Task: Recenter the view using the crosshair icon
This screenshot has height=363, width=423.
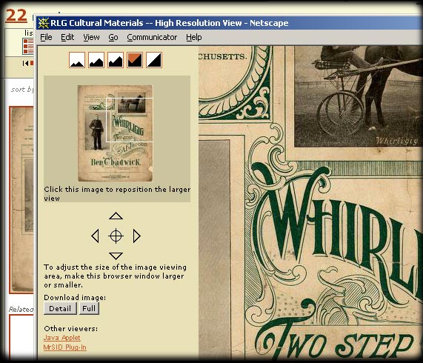Action: coord(116,236)
